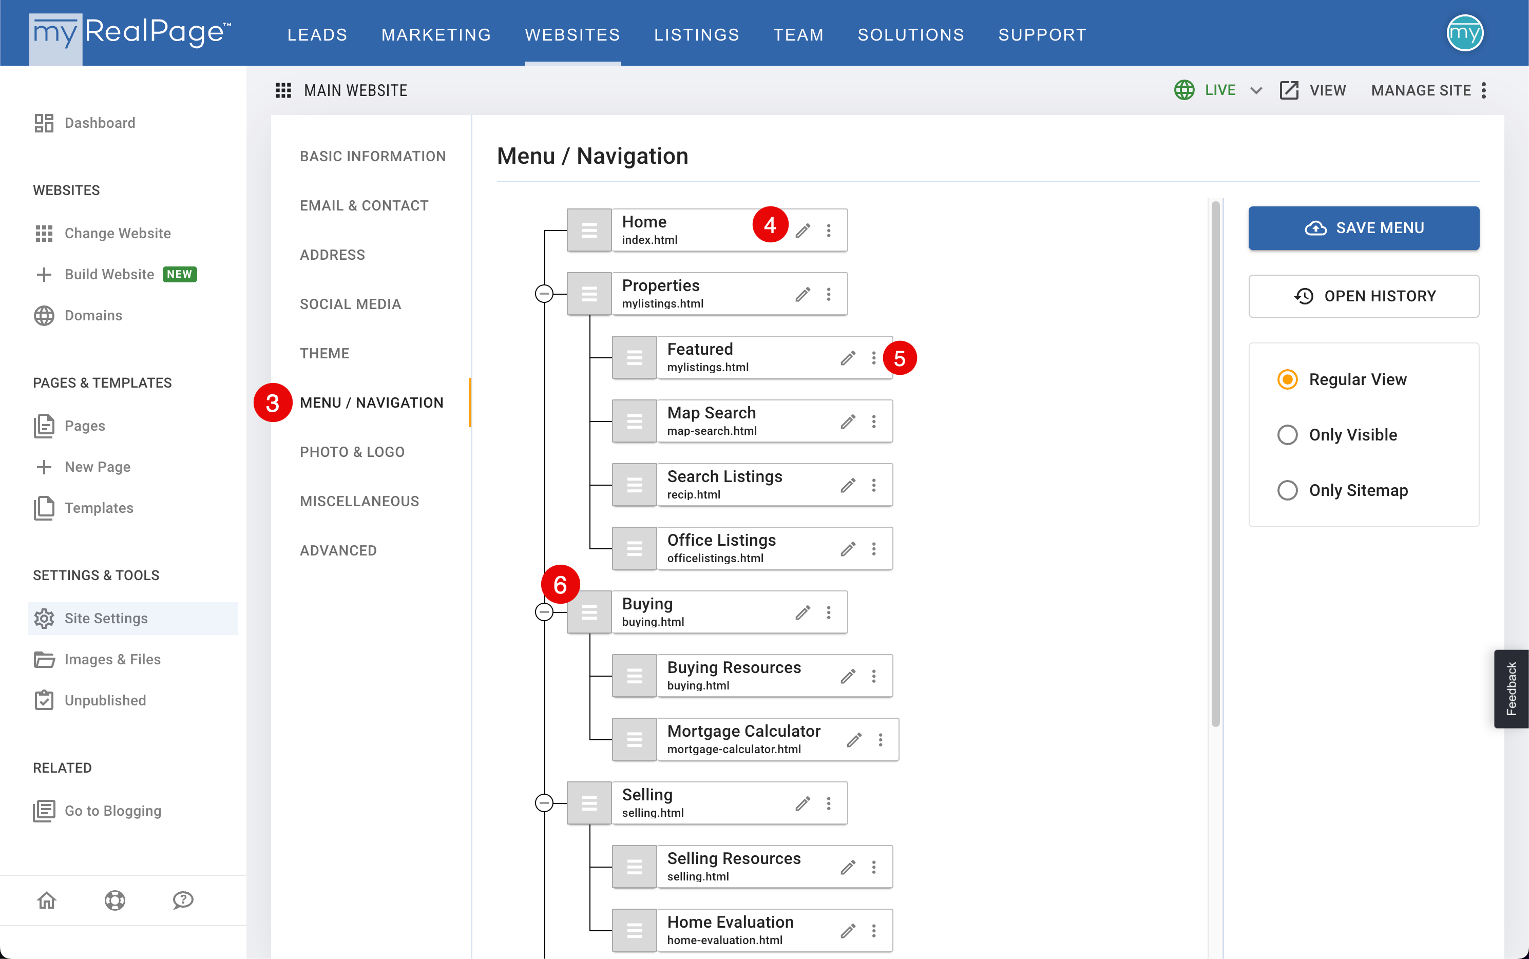Open more options for Buying Resources
The image size is (1529, 959).
pyautogui.click(x=874, y=676)
